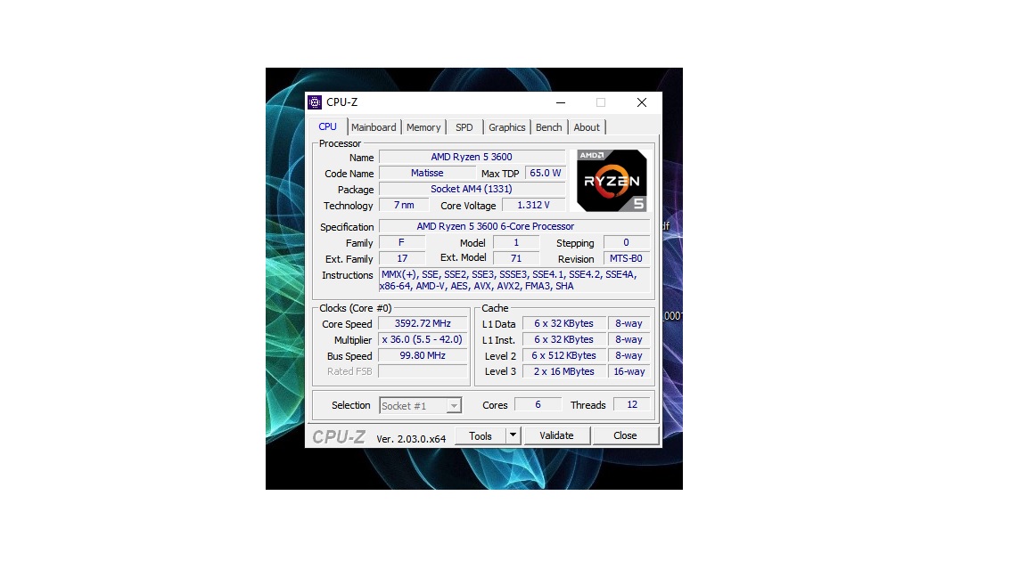Viewport: 1027px width, 577px height.
Task: Click the Technology value 7 nm
Action: coord(404,206)
